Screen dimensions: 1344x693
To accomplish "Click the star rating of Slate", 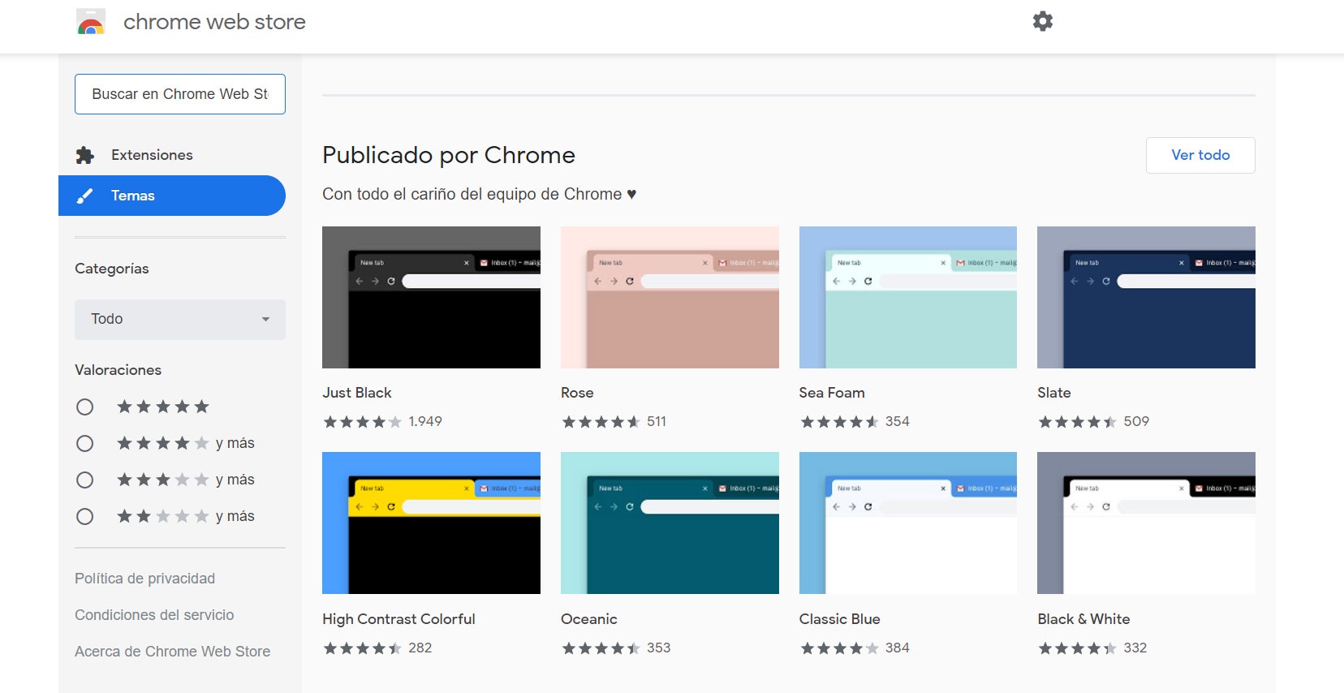I will [x=1078, y=422].
